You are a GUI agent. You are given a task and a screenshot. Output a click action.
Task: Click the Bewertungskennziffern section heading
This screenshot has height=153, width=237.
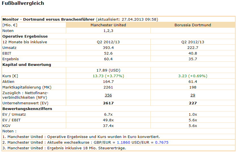click(x=27, y=109)
